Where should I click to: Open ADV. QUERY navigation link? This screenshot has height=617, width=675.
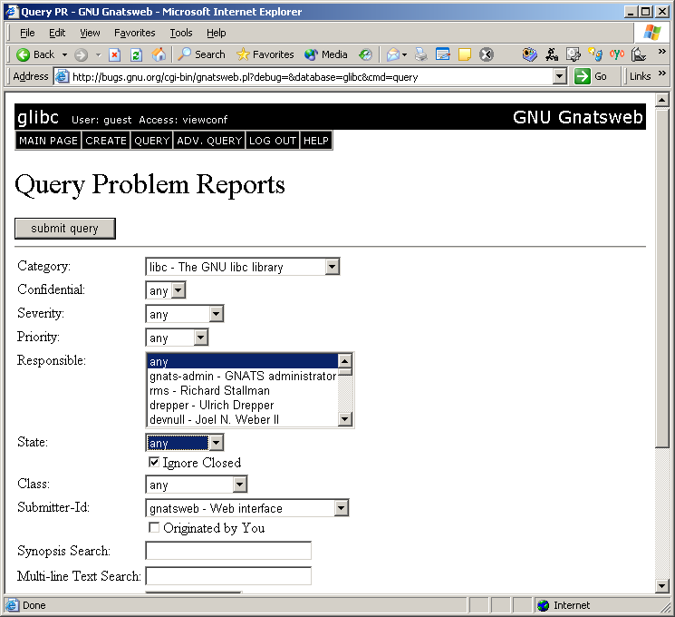[209, 141]
